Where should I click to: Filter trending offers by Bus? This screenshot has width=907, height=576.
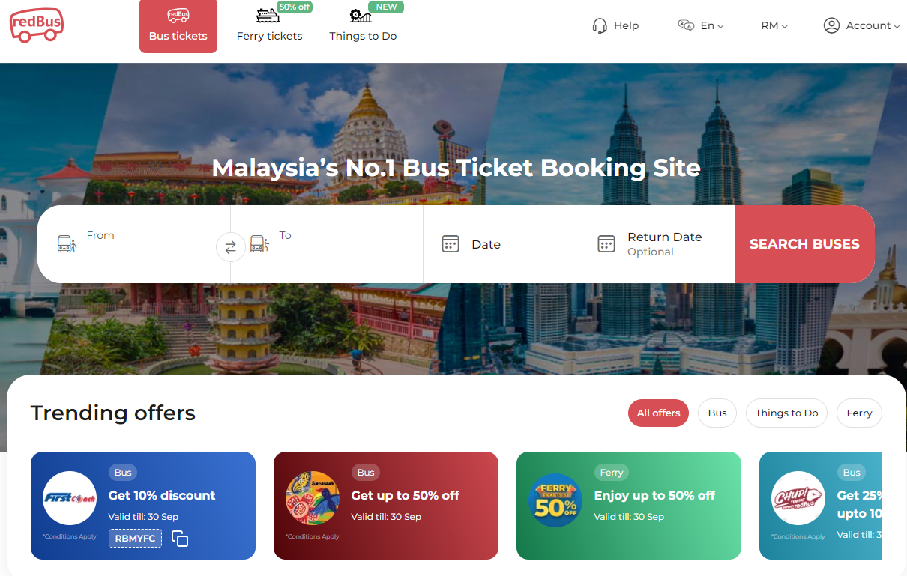717,413
